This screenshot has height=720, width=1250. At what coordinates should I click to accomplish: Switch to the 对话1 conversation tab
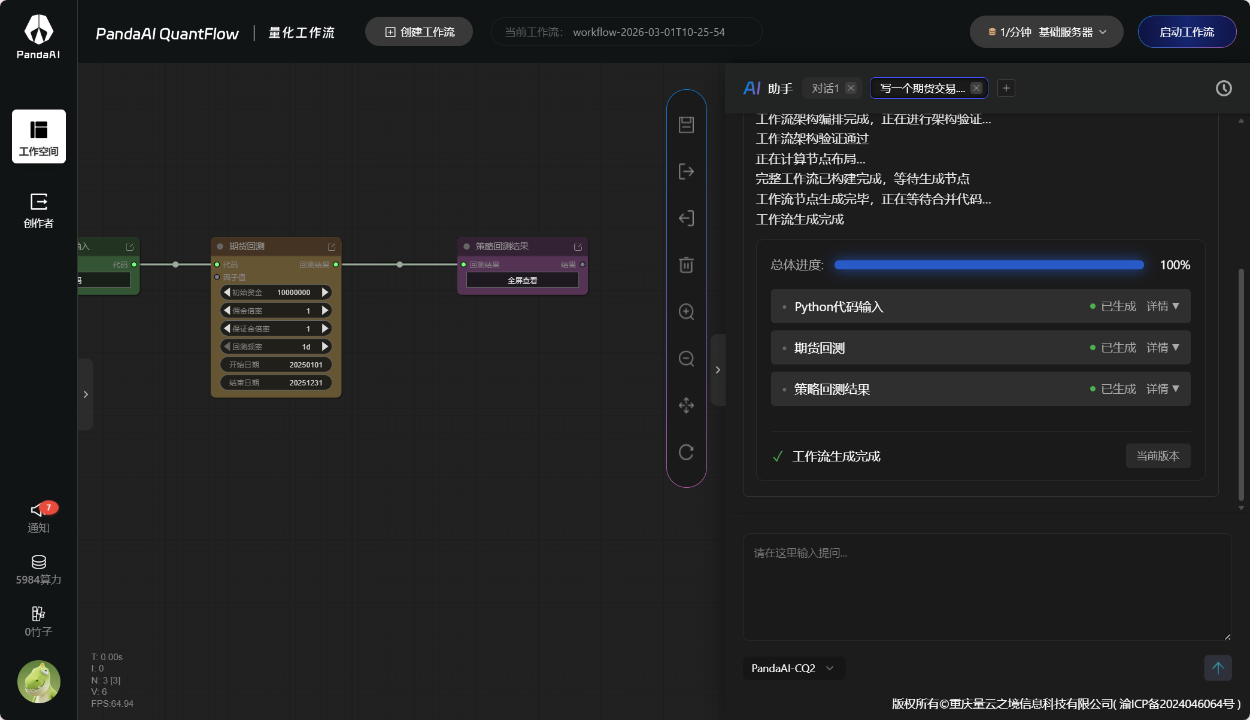[x=826, y=89]
